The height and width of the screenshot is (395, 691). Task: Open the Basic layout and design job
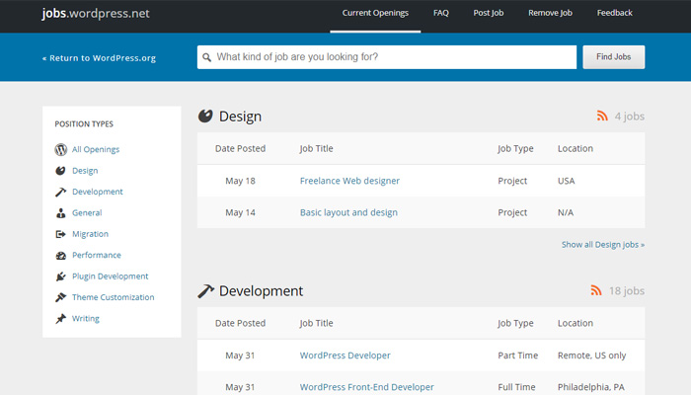pos(348,212)
